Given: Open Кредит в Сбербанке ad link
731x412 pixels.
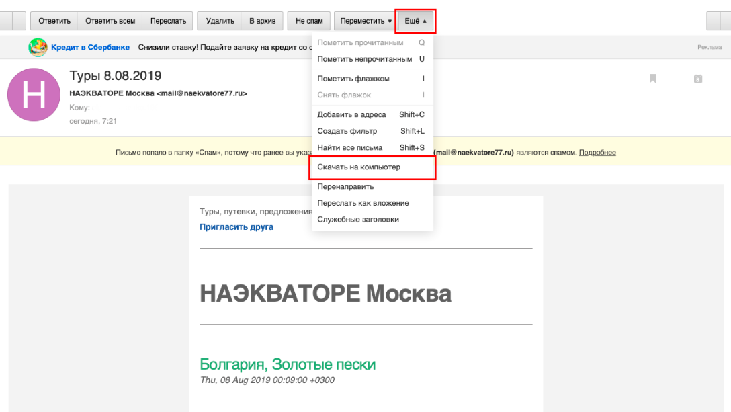Looking at the screenshot, I should (x=91, y=47).
